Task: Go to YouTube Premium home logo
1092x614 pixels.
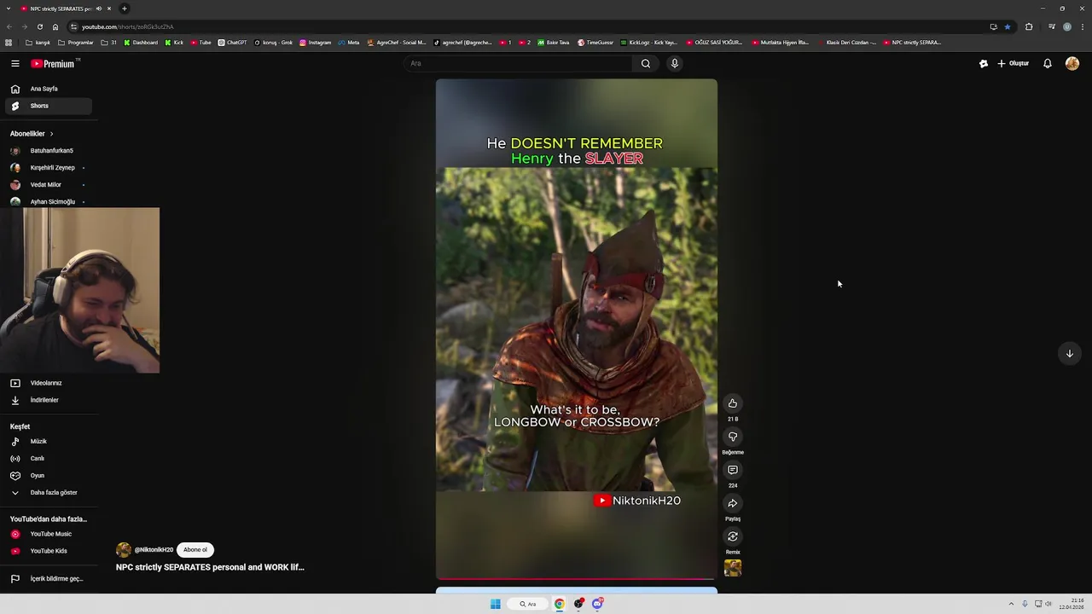Action: tap(53, 63)
